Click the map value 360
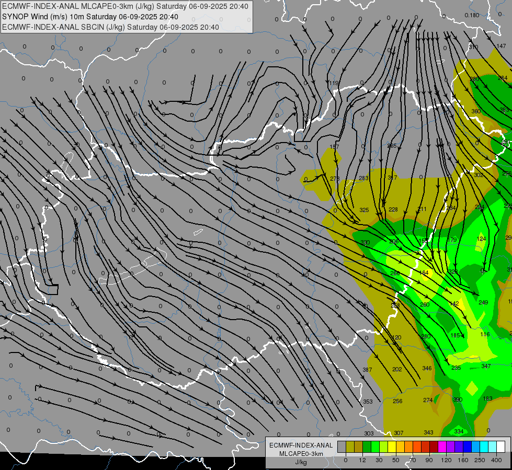The width and height of the screenshot is (512, 470). point(476,111)
